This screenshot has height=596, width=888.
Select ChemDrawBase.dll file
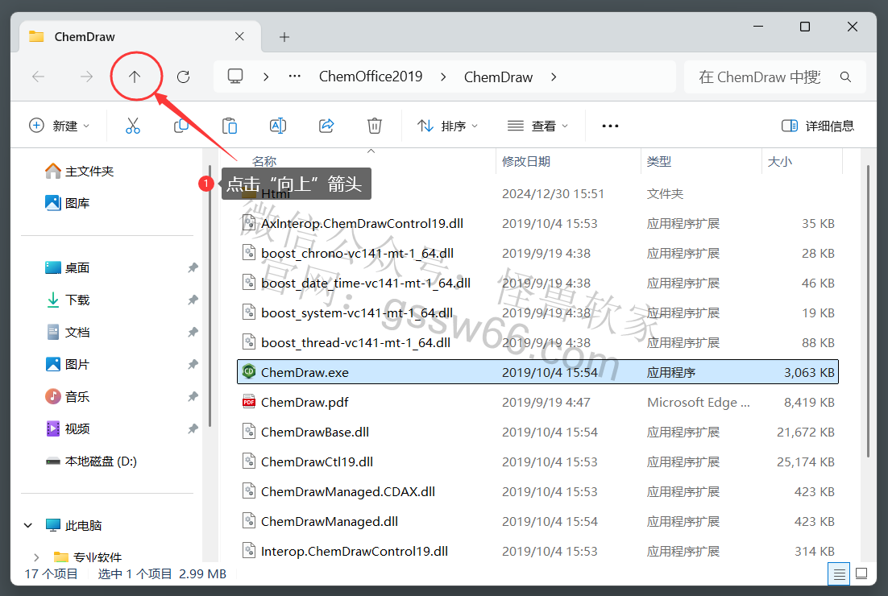(537, 433)
